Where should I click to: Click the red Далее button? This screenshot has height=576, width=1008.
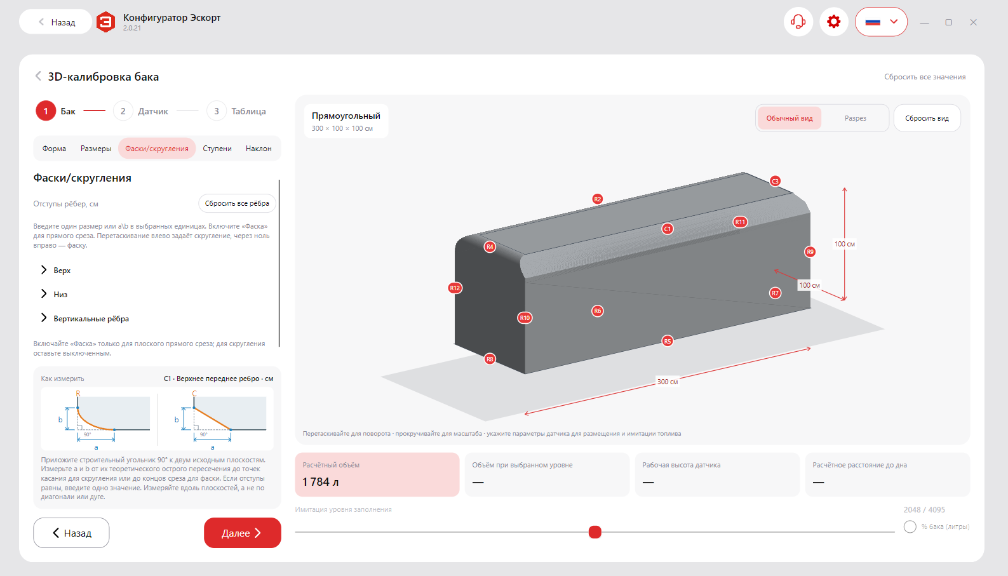[x=242, y=533]
